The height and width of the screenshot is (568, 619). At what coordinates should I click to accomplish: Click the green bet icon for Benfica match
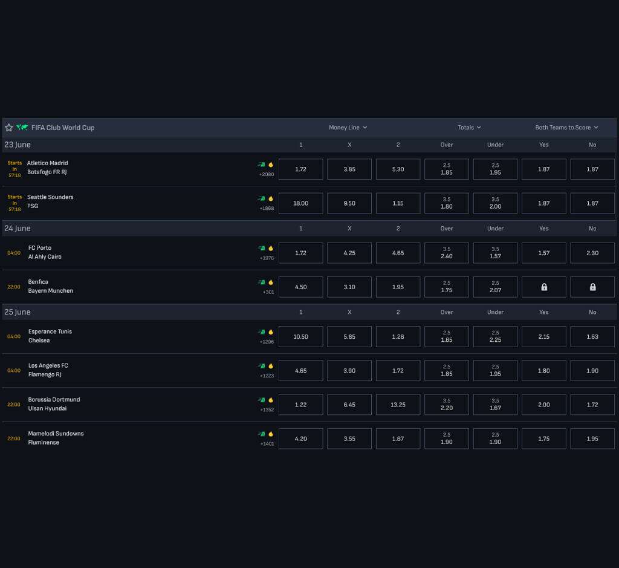pyautogui.click(x=261, y=282)
